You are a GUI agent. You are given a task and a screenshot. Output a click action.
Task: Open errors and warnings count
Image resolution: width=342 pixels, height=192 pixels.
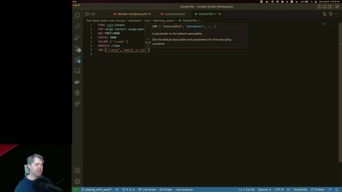(x=128, y=190)
